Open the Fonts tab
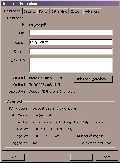 43,11
